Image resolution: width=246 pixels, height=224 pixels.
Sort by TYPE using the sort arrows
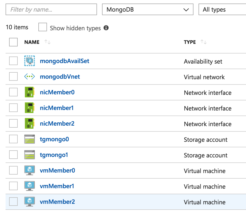click(x=204, y=42)
